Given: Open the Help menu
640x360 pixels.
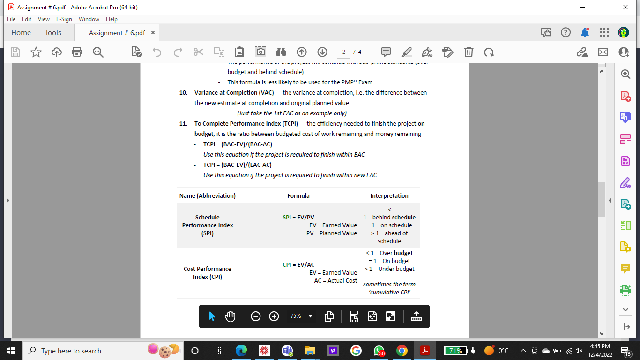Looking at the screenshot, I should click(112, 19).
